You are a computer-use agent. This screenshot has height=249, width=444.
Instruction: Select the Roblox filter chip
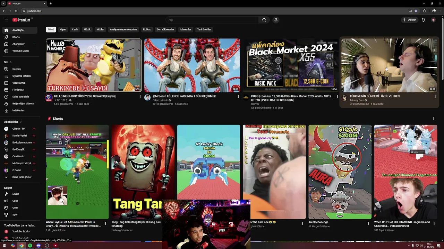(147, 29)
